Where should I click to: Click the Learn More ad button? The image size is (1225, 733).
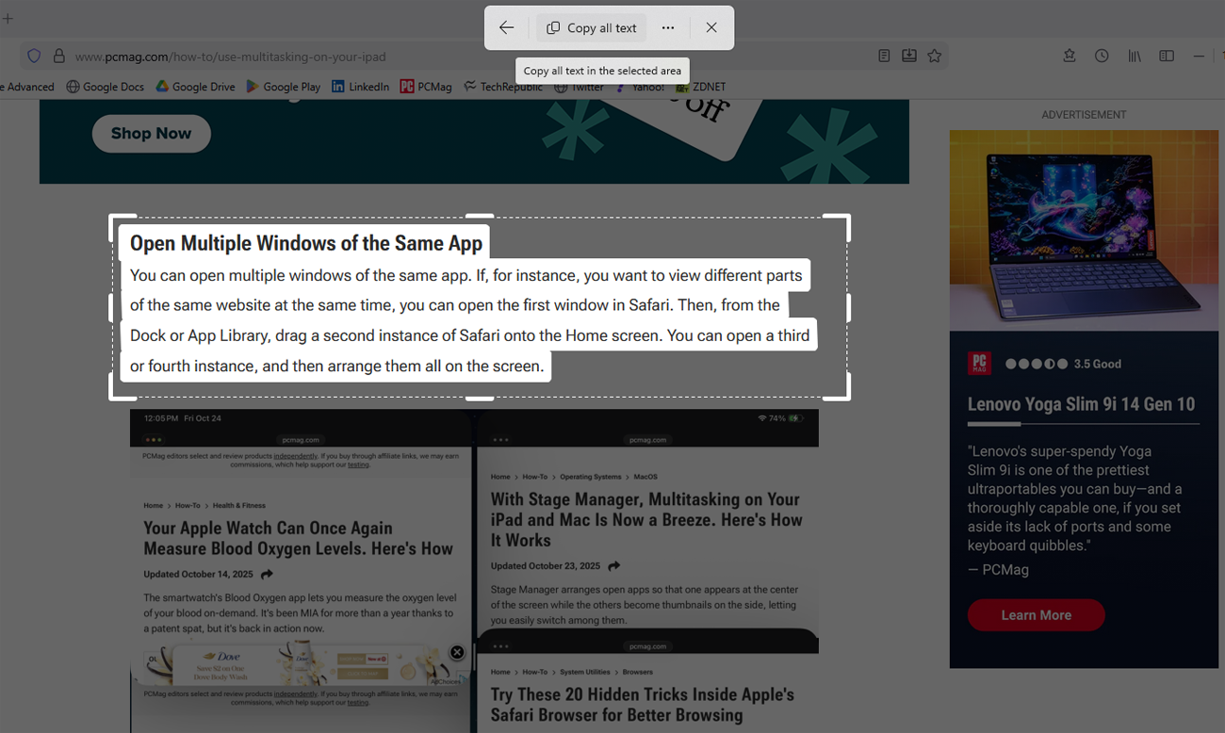tap(1036, 615)
